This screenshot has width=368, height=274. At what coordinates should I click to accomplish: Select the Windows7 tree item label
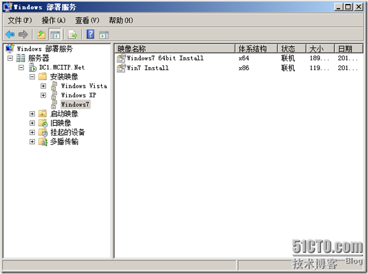[x=75, y=104]
